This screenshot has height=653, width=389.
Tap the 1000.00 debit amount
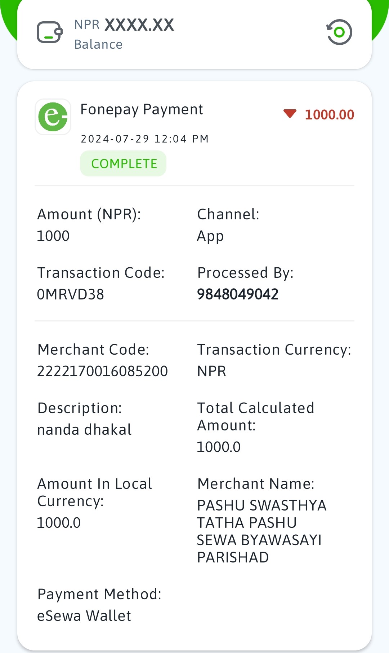(330, 115)
